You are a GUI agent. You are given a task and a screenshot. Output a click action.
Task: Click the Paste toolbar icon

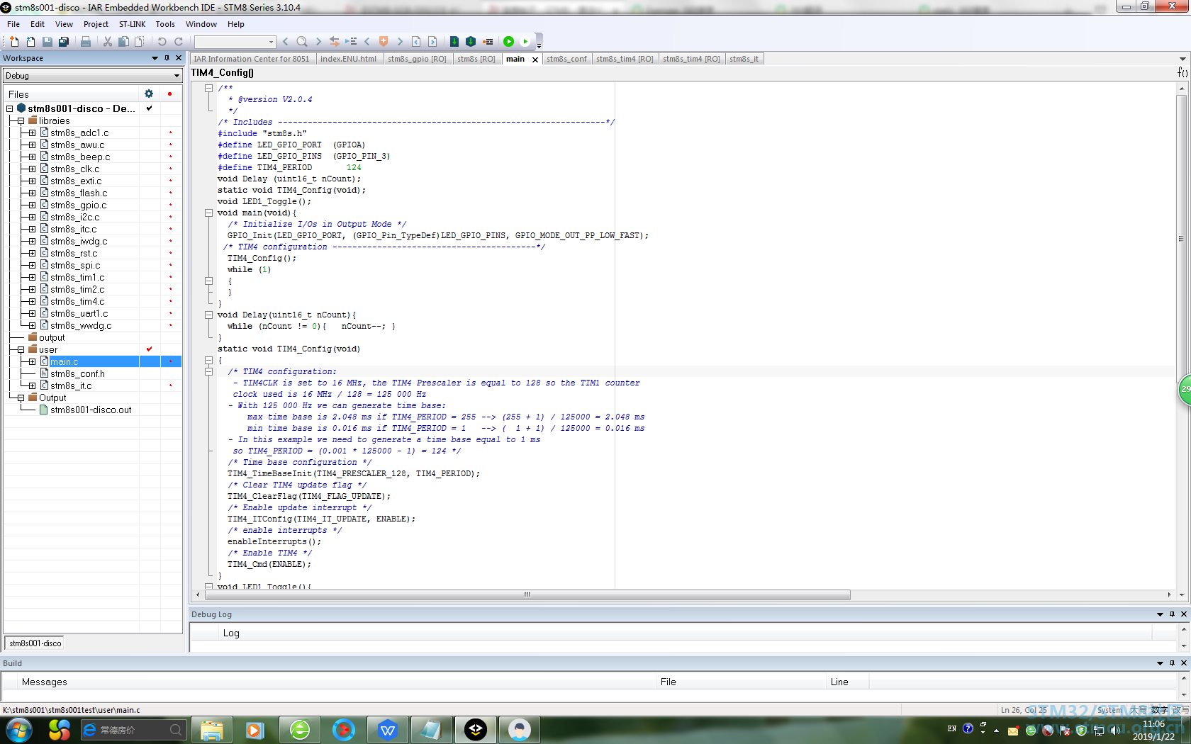point(140,42)
